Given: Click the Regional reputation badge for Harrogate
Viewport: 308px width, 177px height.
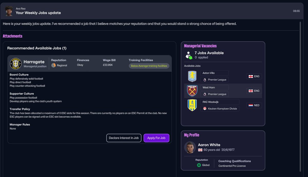Looking at the screenshot, I should point(54,65).
